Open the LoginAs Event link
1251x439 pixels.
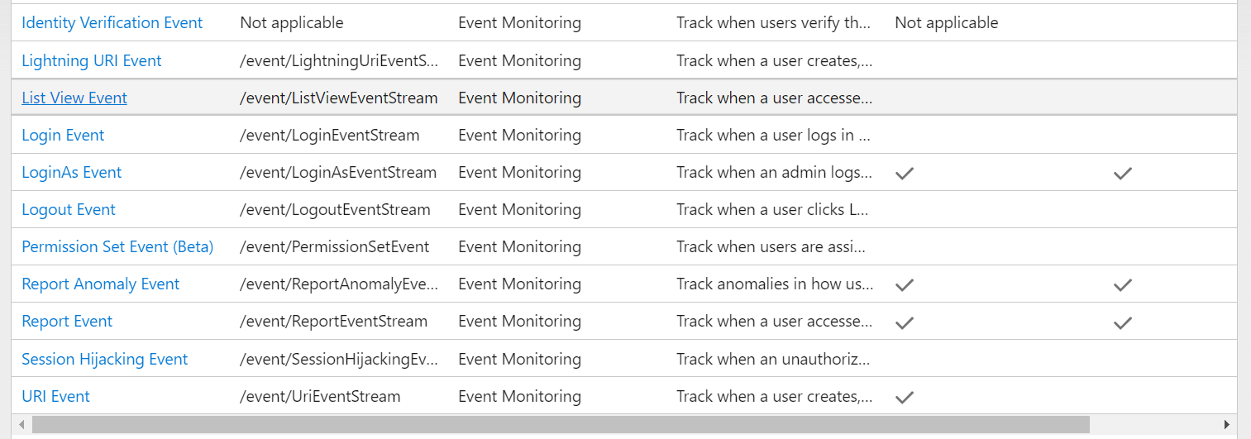(x=71, y=172)
